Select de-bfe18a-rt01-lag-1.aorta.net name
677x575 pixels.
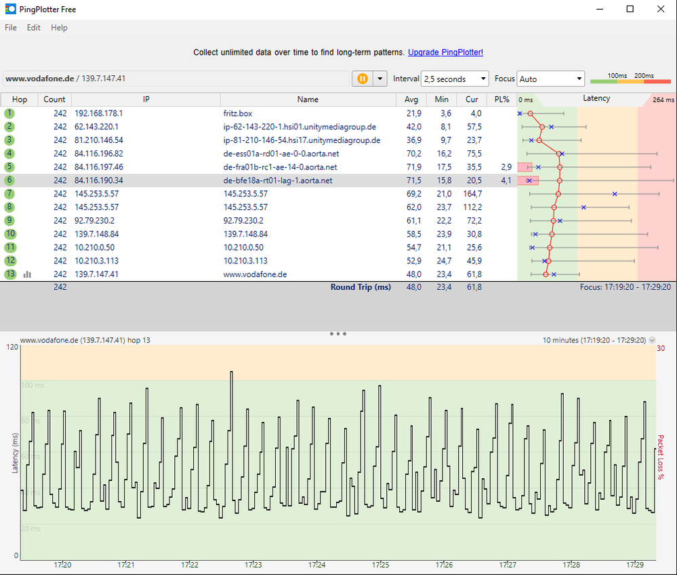click(278, 180)
